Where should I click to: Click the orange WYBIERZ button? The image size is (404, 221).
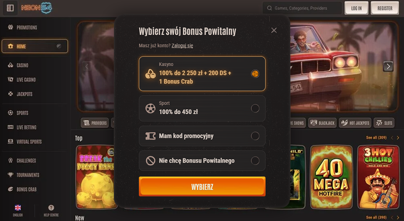(x=202, y=187)
